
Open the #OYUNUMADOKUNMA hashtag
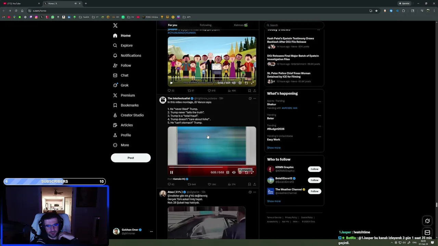[x=182, y=33]
